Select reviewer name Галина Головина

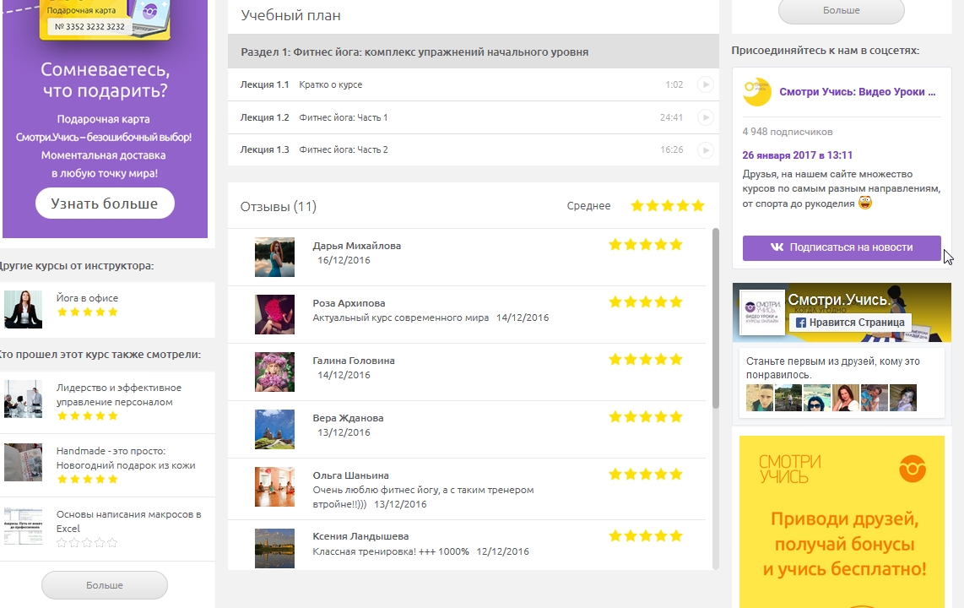(x=354, y=361)
